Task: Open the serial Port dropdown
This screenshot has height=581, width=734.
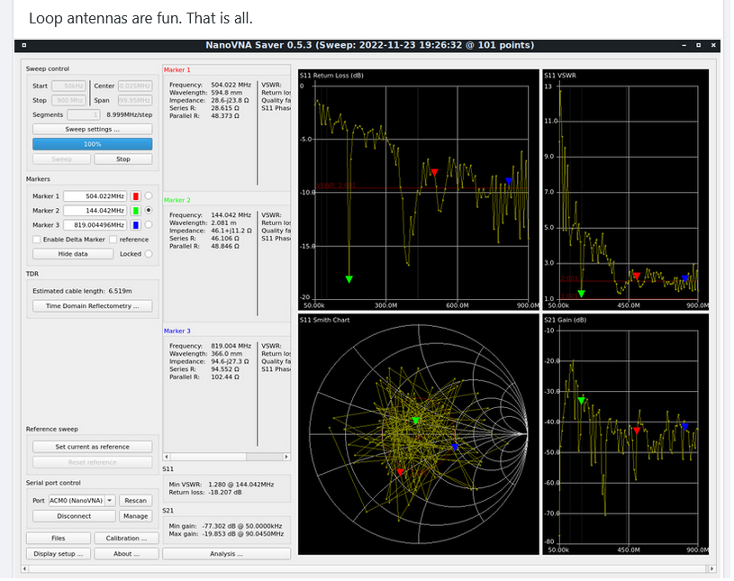Action: click(x=82, y=500)
